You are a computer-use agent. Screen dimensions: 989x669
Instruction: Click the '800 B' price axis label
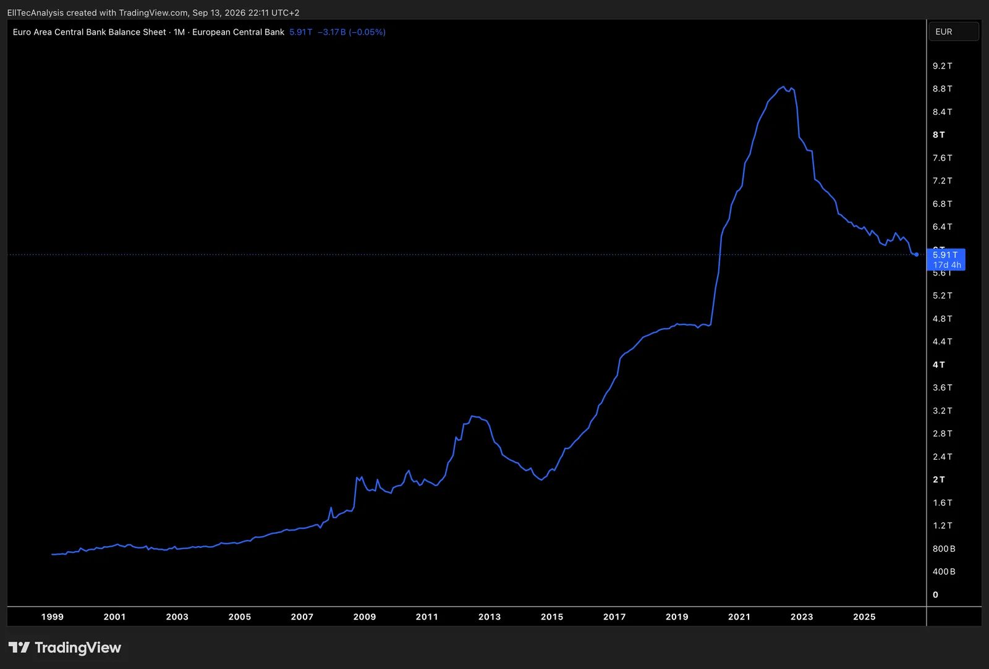coord(944,549)
